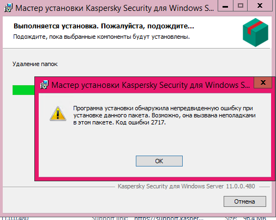Click the 'Подождите, пока выбранные компоненты' subtitle
The height and width of the screenshot is (220, 276).
pyautogui.click(x=101, y=37)
